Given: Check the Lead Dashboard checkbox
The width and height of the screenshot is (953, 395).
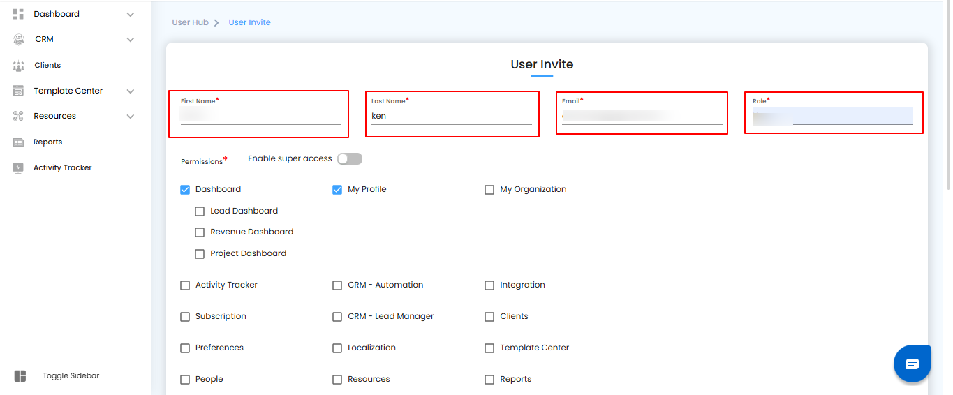Looking at the screenshot, I should (x=200, y=211).
